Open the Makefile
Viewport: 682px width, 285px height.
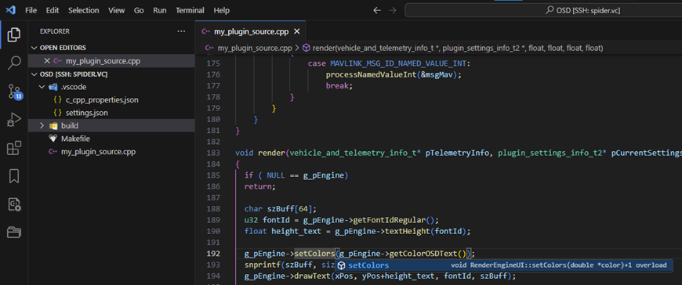75,139
